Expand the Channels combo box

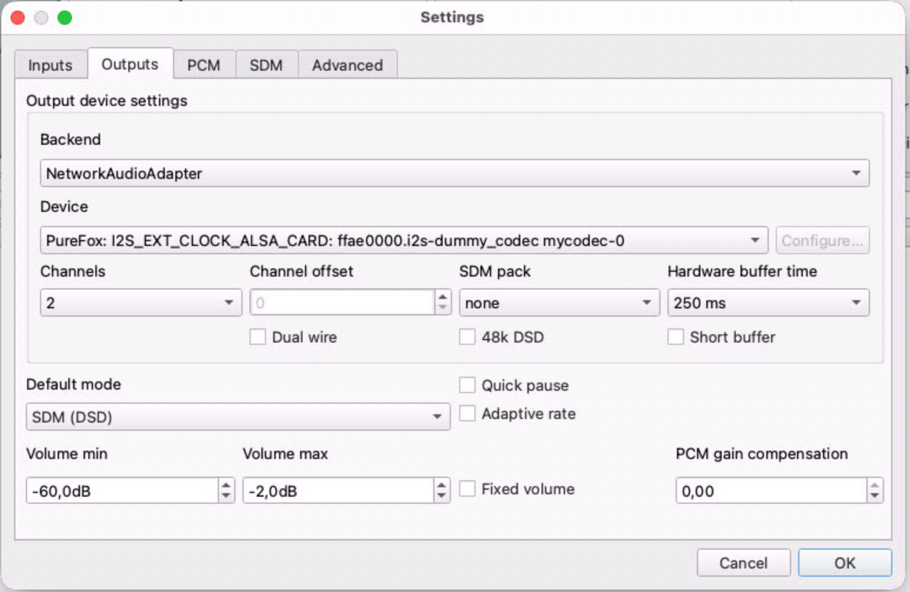point(141,302)
